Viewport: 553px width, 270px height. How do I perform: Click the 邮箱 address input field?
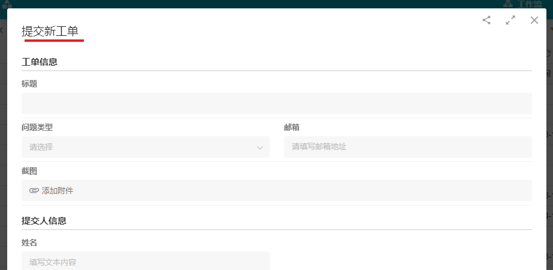(x=407, y=147)
